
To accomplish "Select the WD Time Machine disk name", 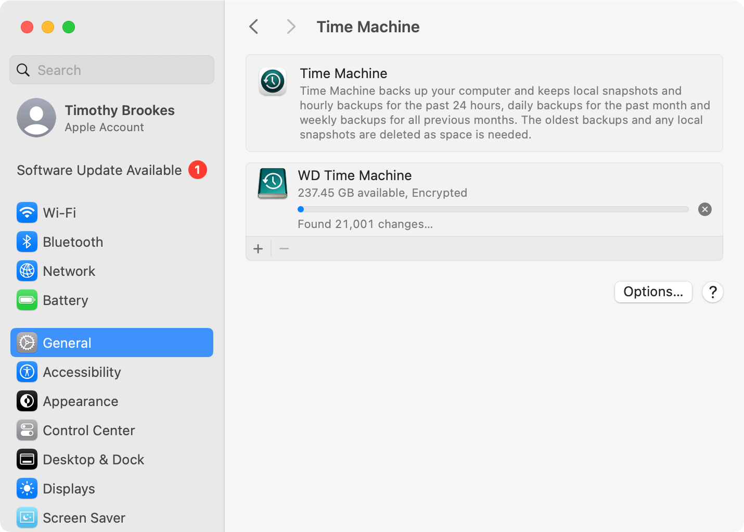I will pyautogui.click(x=355, y=175).
